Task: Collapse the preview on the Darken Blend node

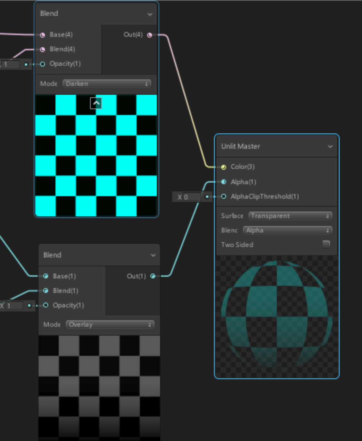Action: pyautogui.click(x=96, y=103)
